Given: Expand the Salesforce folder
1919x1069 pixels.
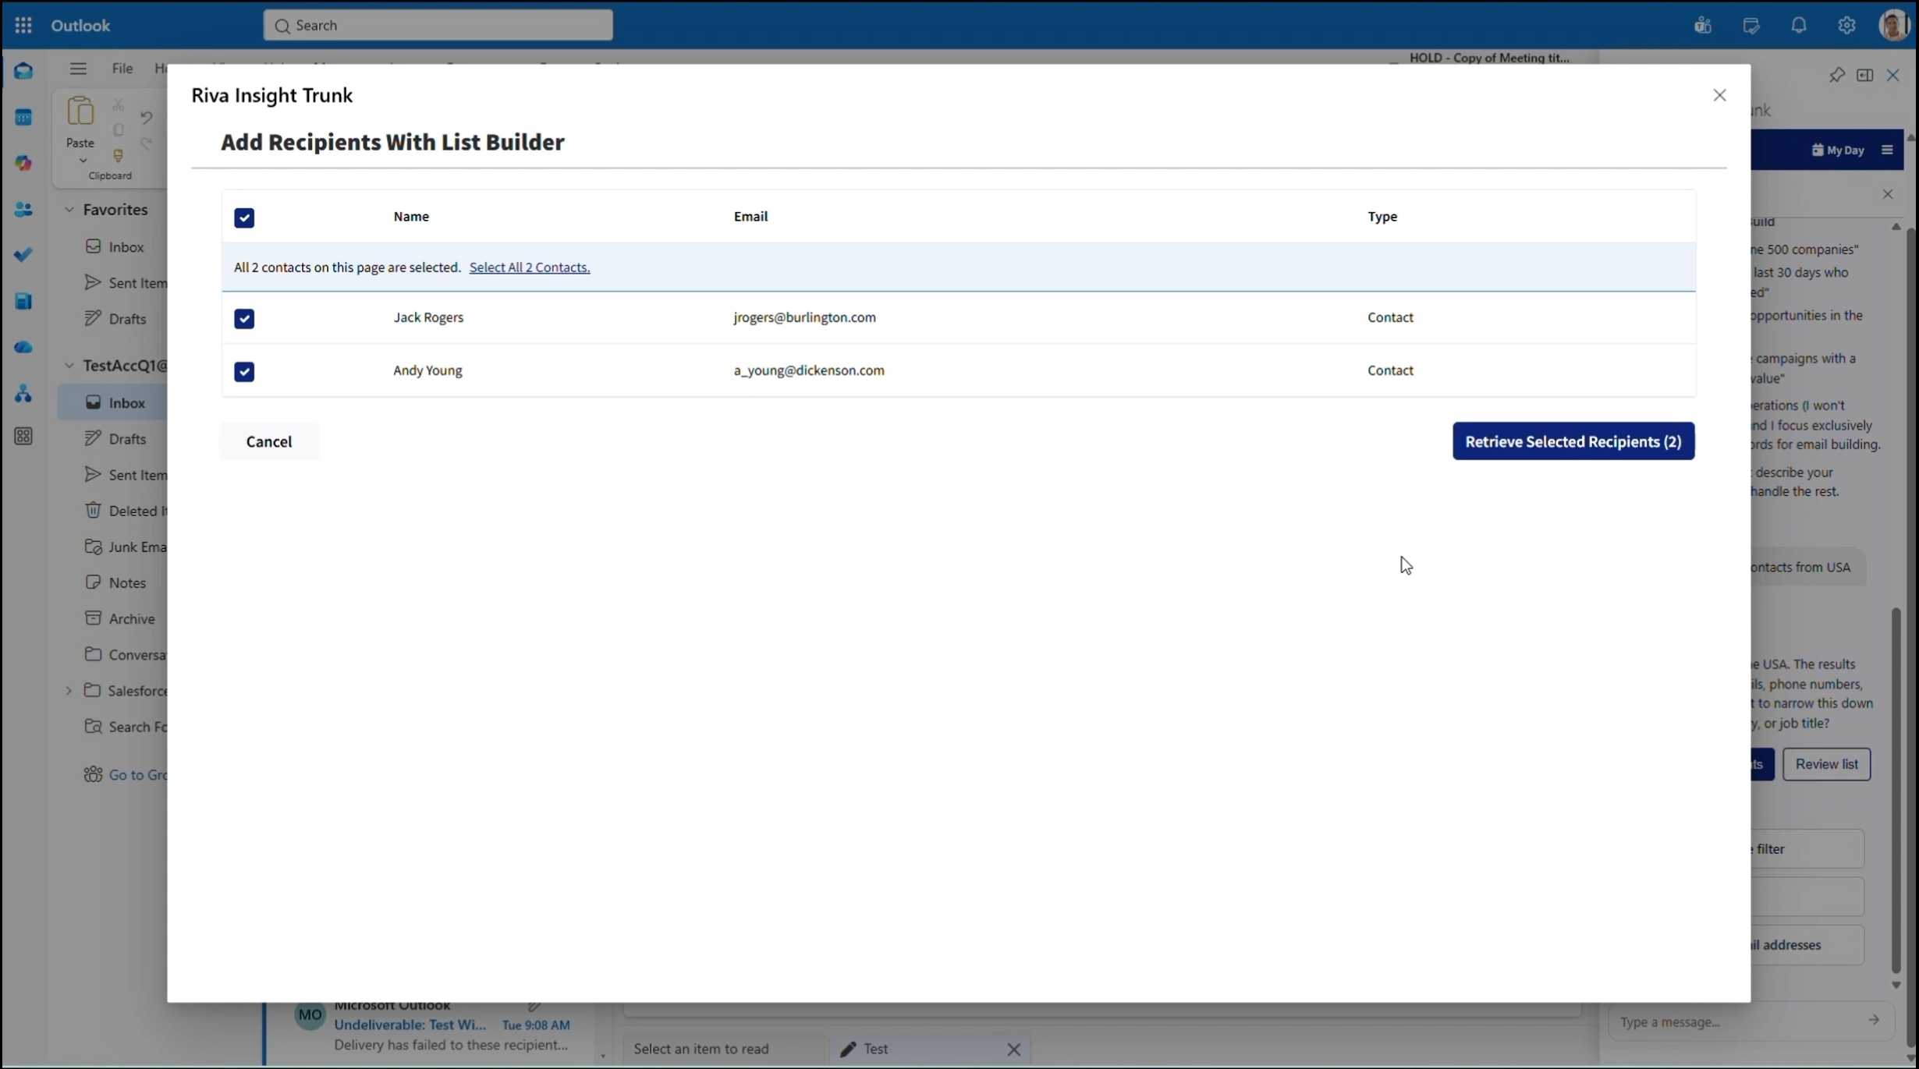Looking at the screenshot, I should click(x=69, y=690).
